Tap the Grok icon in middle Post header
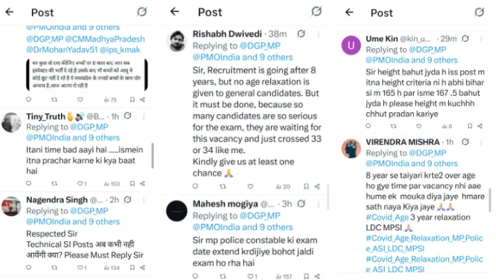 317,11
